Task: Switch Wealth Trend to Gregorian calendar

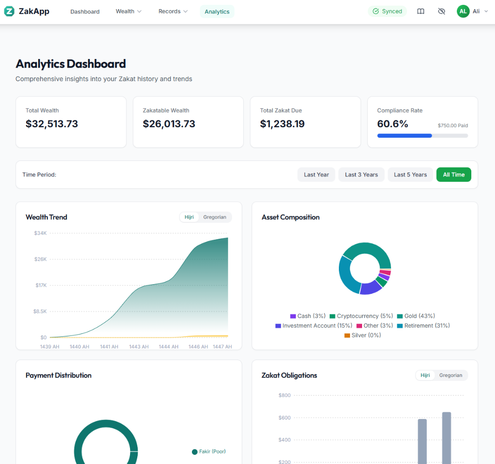Action: pos(215,217)
